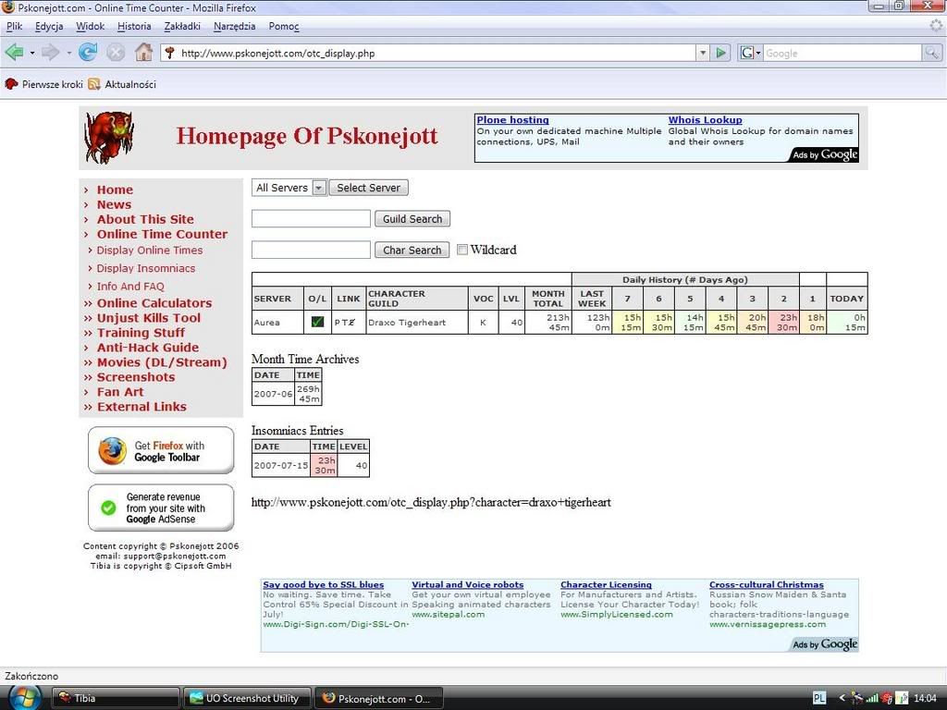947x710 pixels.
Task: Click the top Ads by Google label
Action: (x=824, y=154)
